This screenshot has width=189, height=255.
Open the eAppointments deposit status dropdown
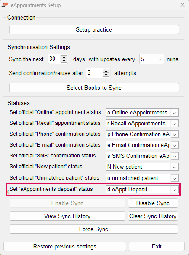coord(174,190)
